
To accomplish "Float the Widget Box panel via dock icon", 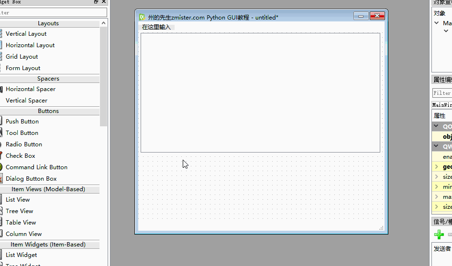I will coord(96,2).
